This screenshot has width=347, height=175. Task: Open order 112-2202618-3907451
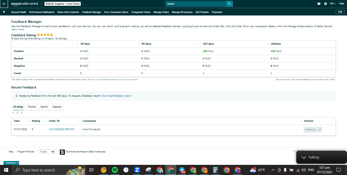(x=61, y=129)
